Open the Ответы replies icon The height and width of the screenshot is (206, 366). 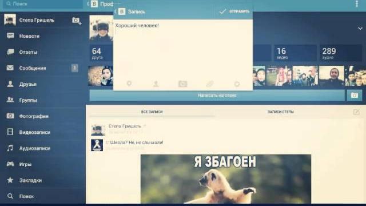tap(10, 52)
